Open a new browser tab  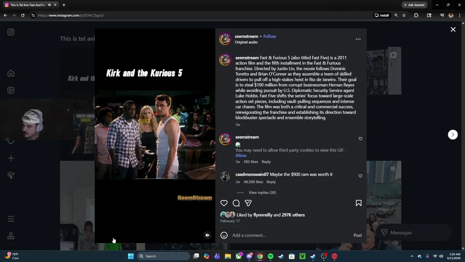[64, 5]
